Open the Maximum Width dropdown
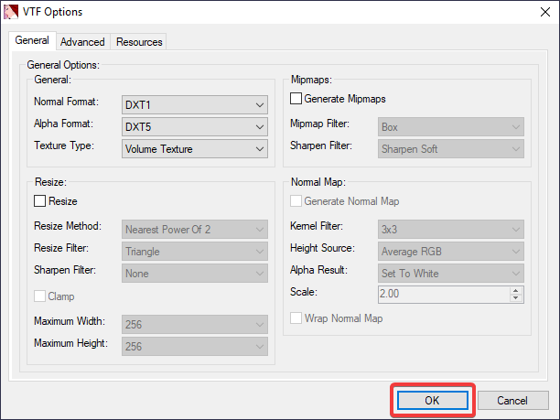Image resolution: width=560 pixels, height=420 pixels. 195,324
